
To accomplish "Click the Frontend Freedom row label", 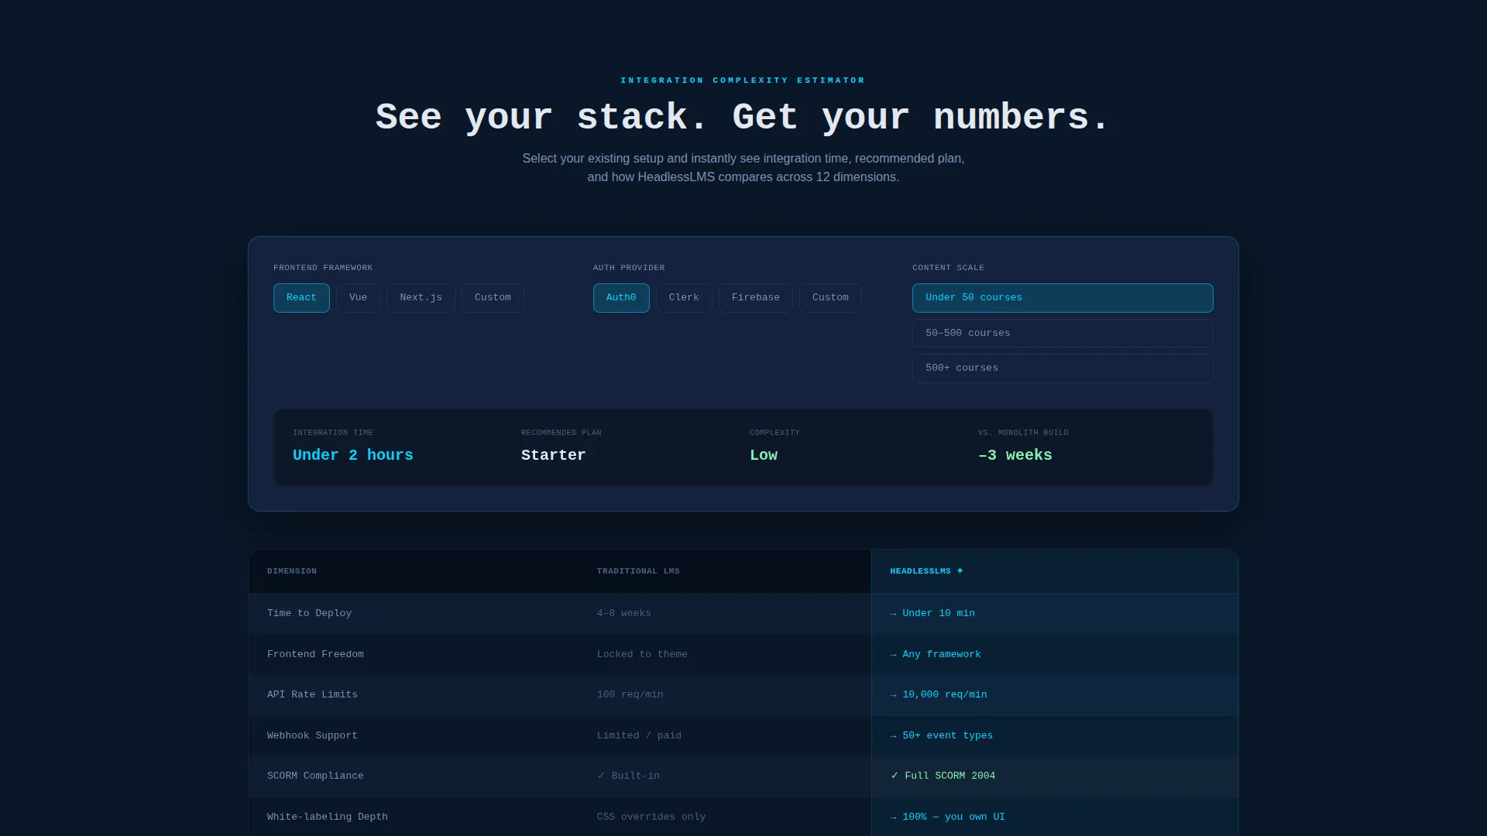I will [x=315, y=654].
